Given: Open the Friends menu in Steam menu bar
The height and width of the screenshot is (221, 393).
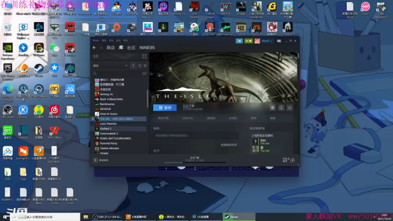Looking at the screenshot, I should [x=111, y=40].
